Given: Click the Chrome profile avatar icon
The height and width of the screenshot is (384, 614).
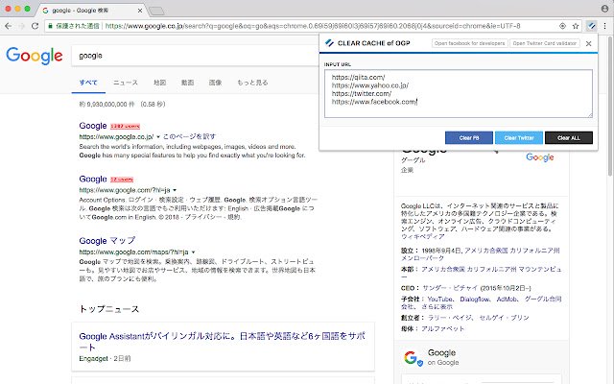Looking at the screenshot, I should pos(605,9).
